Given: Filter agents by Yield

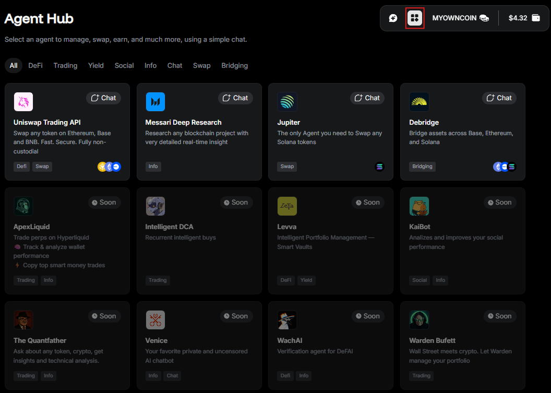Looking at the screenshot, I should [96, 66].
